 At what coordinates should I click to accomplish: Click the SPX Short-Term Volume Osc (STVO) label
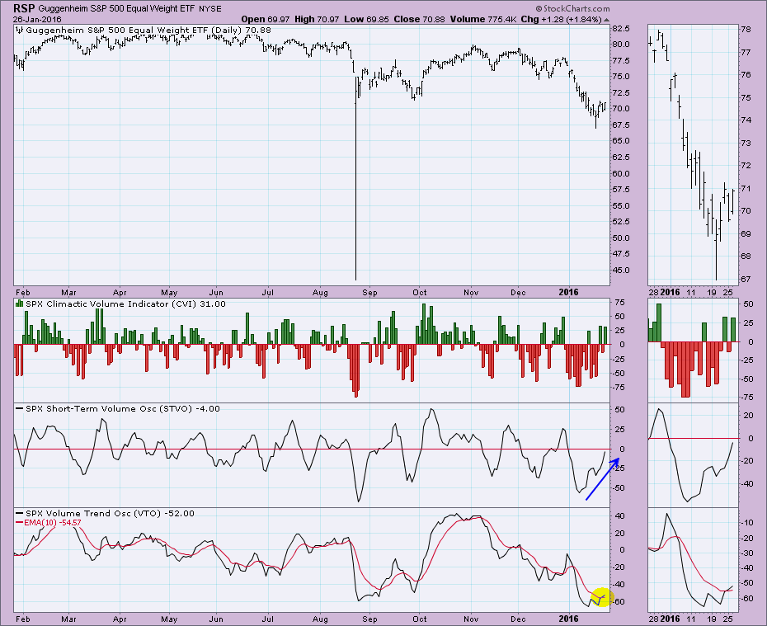pos(123,408)
